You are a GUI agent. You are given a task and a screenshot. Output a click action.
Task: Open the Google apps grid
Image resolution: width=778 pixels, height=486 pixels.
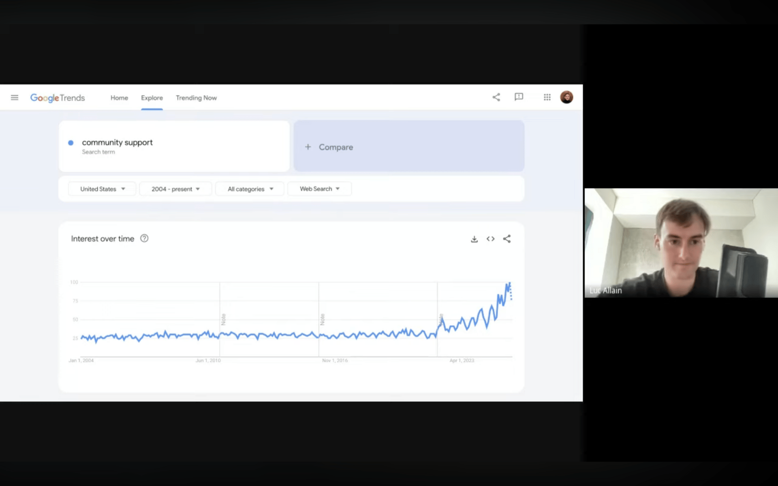tap(547, 97)
